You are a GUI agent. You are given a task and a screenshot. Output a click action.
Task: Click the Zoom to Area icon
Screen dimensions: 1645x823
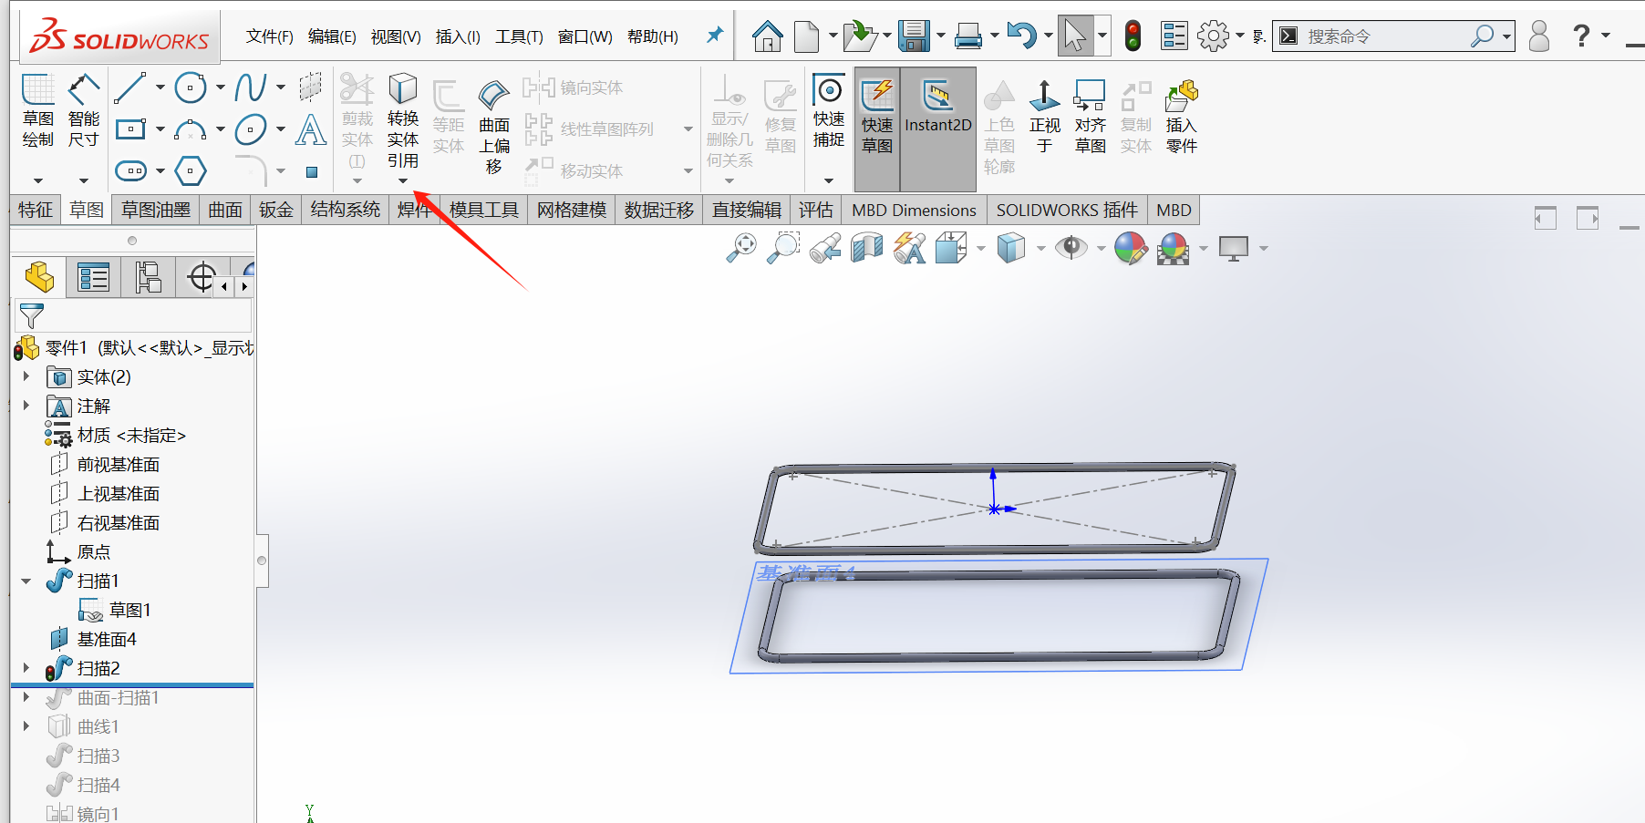(783, 248)
